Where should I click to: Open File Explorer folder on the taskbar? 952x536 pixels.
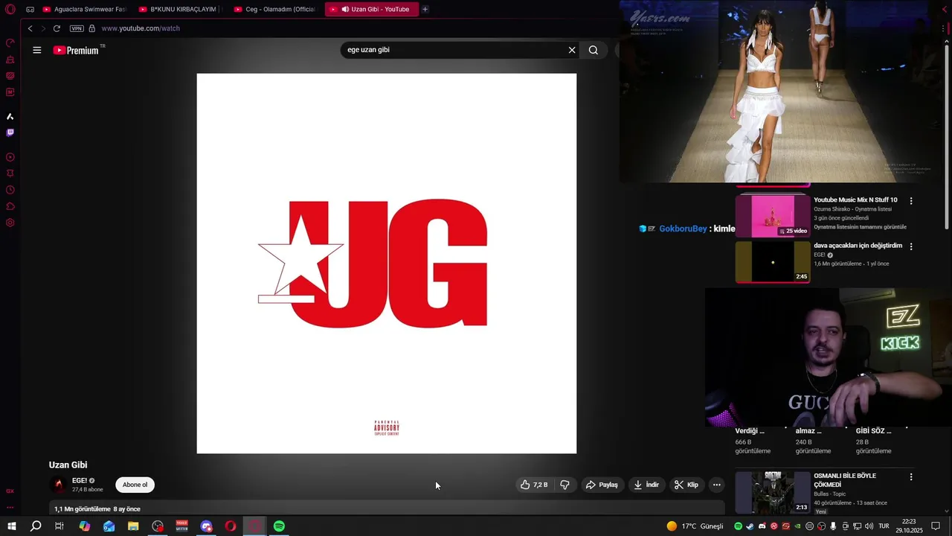click(133, 526)
